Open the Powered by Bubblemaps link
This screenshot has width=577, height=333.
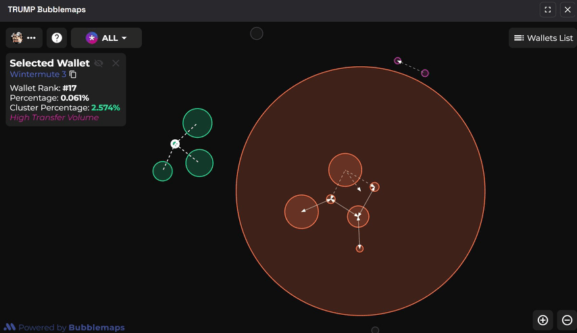(x=64, y=327)
